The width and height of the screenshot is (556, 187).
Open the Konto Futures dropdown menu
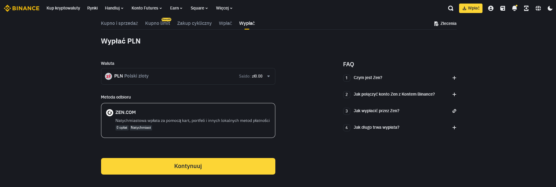click(x=146, y=8)
